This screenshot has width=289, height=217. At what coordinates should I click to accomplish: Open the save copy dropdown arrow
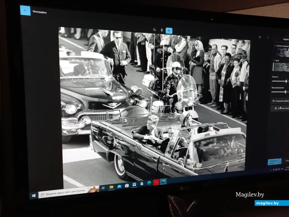pos(280,161)
